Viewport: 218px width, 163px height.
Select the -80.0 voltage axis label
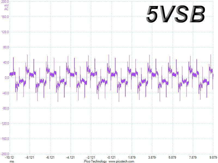pos(5,108)
